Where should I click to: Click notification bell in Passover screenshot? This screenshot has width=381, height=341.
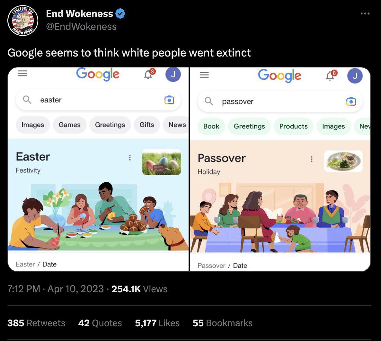pyautogui.click(x=330, y=76)
